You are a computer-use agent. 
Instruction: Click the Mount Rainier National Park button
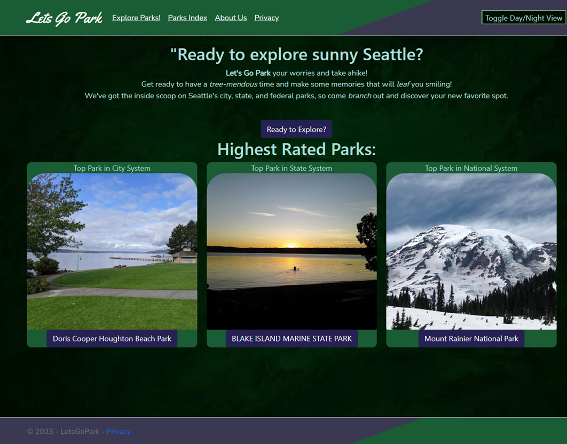point(471,338)
